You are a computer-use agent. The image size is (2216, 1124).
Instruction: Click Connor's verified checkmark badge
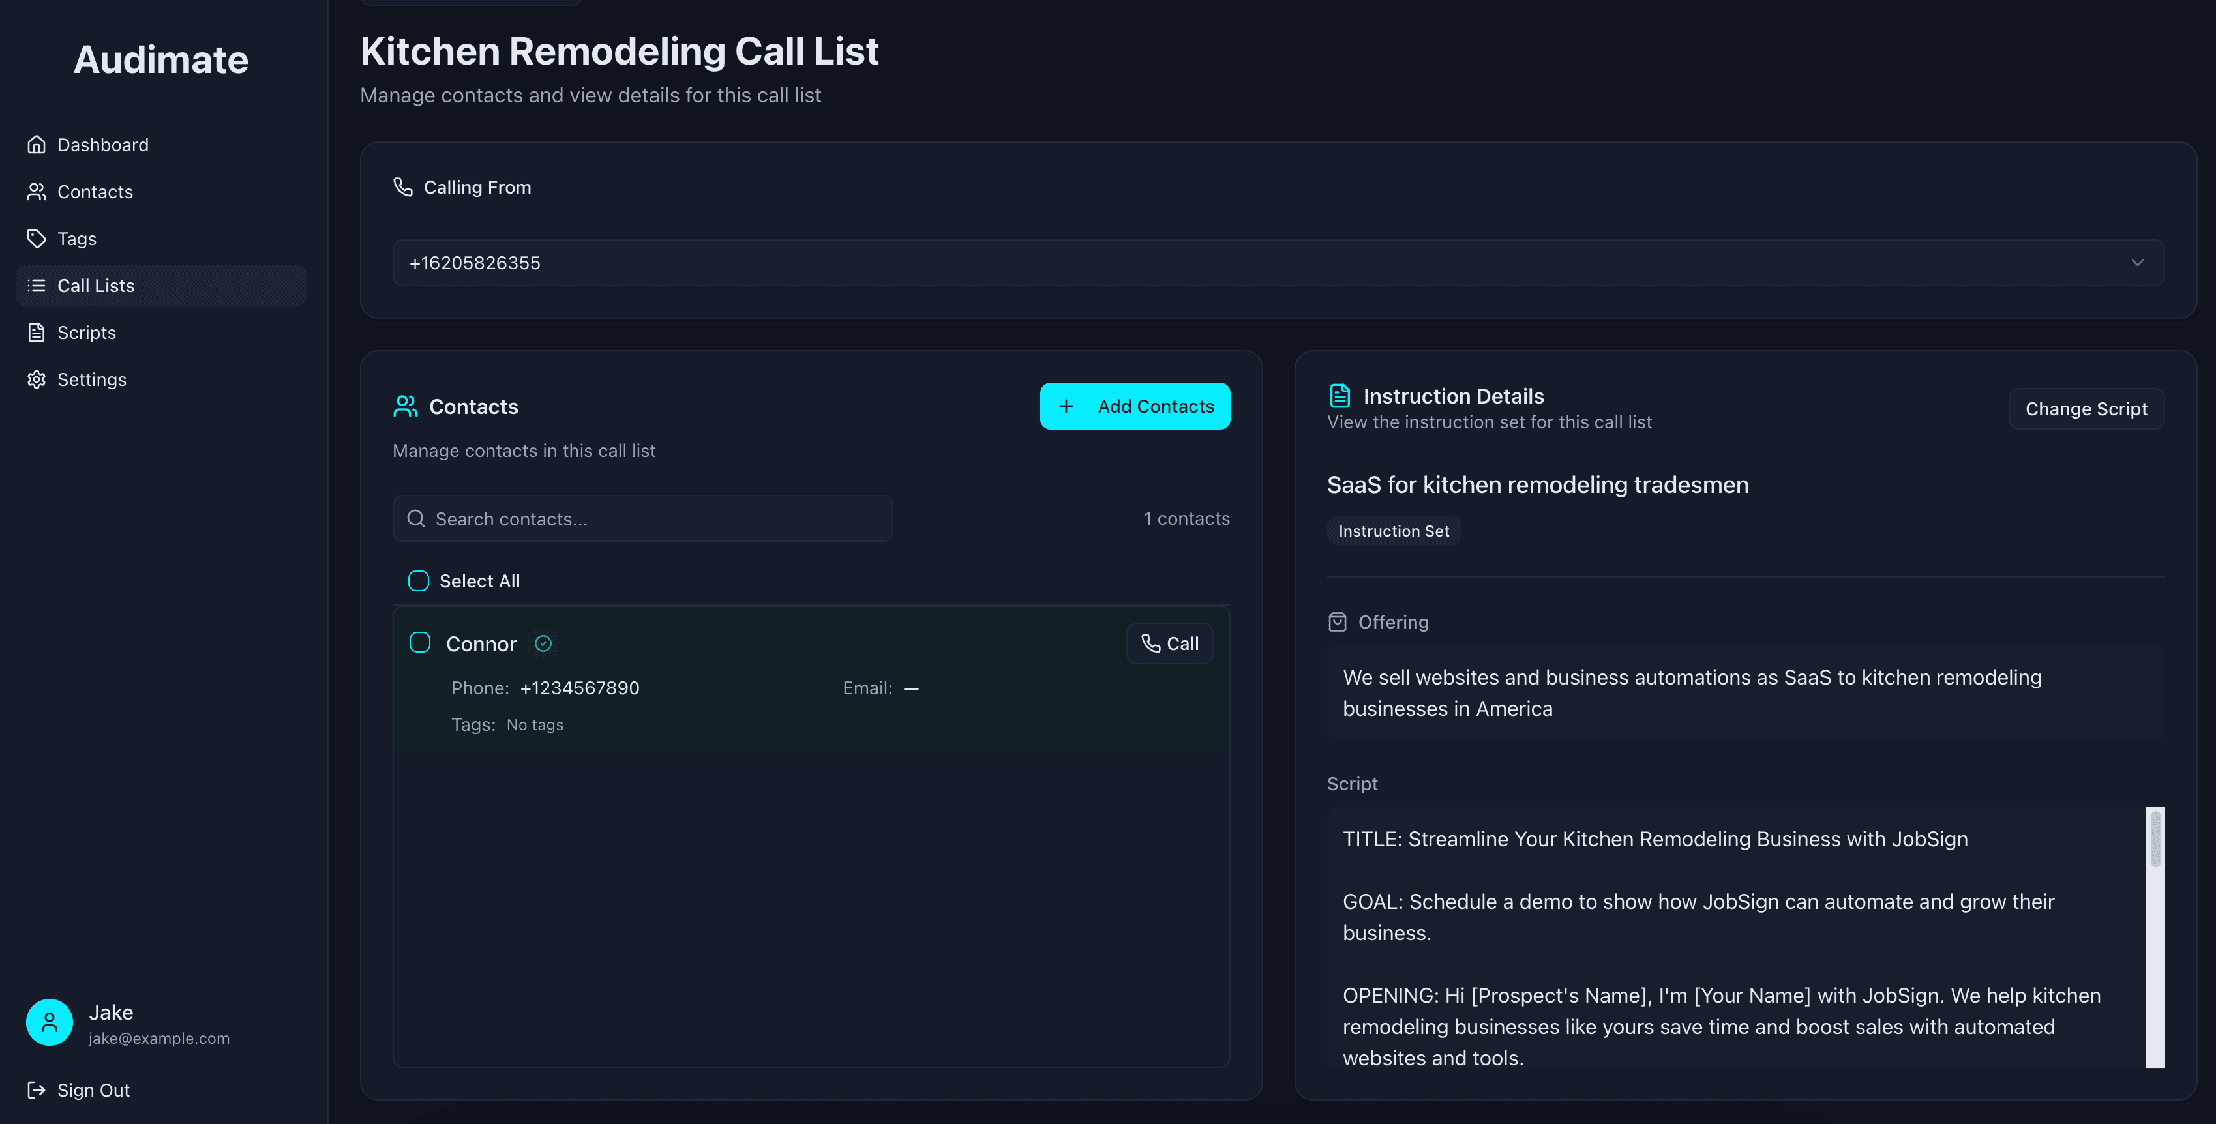tap(543, 643)
